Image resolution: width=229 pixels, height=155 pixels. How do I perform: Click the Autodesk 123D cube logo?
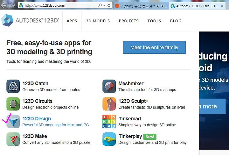tap(7, 20)
